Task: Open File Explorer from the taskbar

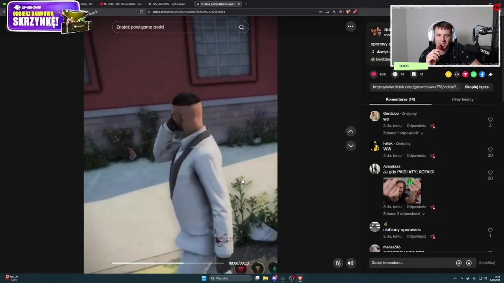Action: point(265,278)
